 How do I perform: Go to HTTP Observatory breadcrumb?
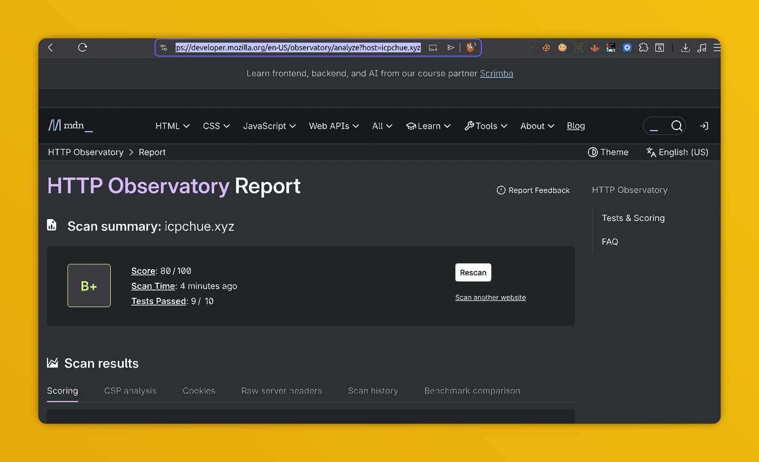click(x=85, y=152)
